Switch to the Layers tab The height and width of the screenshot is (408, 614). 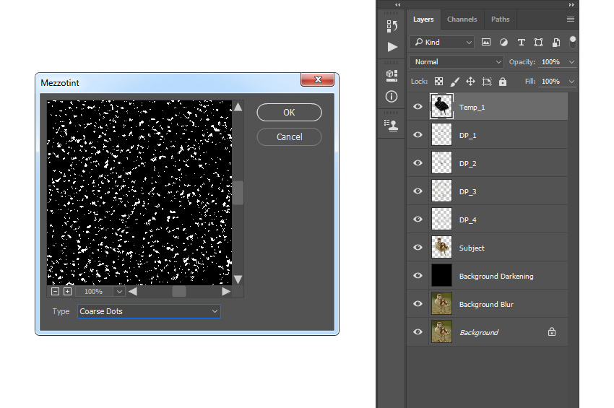point(423,19)
